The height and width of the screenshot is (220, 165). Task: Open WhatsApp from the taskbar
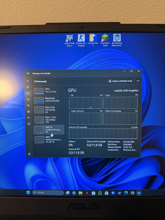pos(100,193)
